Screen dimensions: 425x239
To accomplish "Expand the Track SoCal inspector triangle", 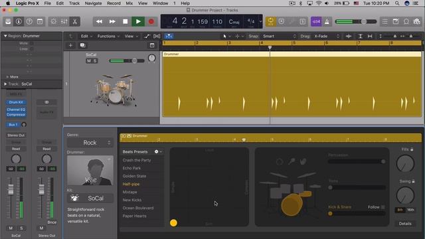I will [5, 84].
